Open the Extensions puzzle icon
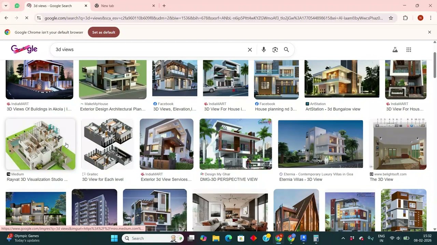This screenshot has width=437, height=245. [406, 18]
